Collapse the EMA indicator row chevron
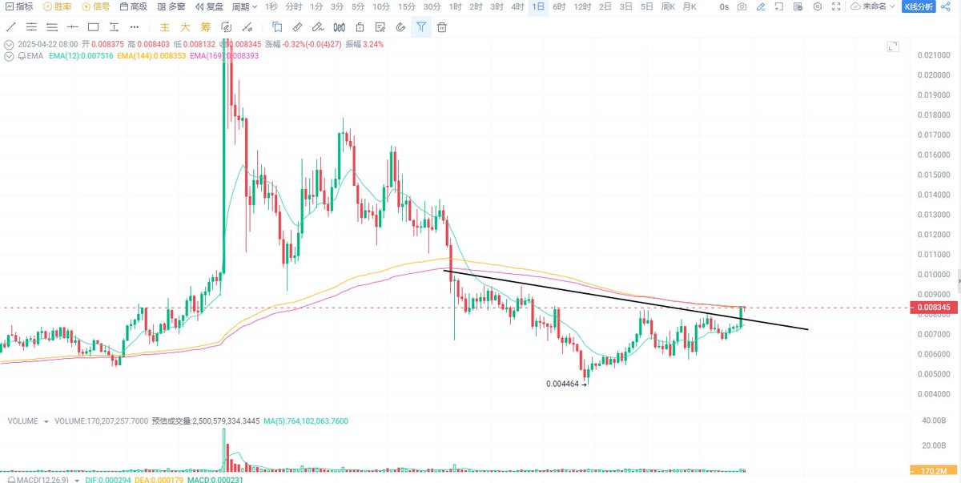The height and width of the screenshot is (483, 961). pos(9,57)
